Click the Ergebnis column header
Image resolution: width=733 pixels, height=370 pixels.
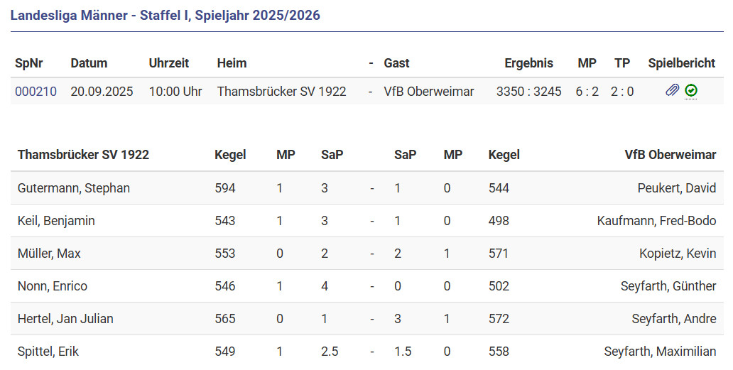pos(528,63)
